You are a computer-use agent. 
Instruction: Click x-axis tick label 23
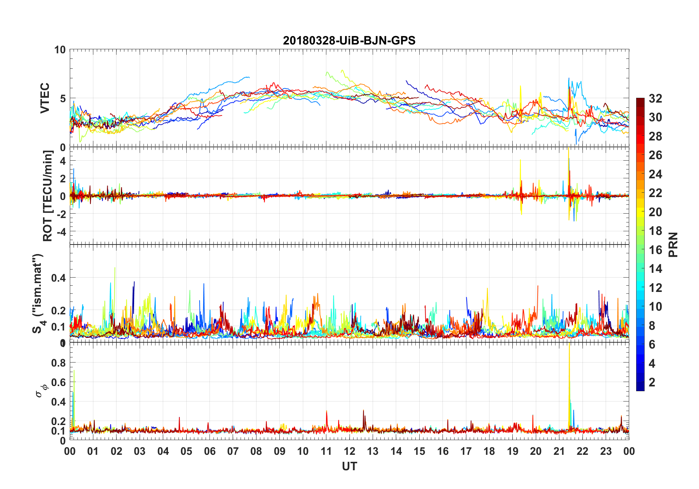[x=606, y=451]
